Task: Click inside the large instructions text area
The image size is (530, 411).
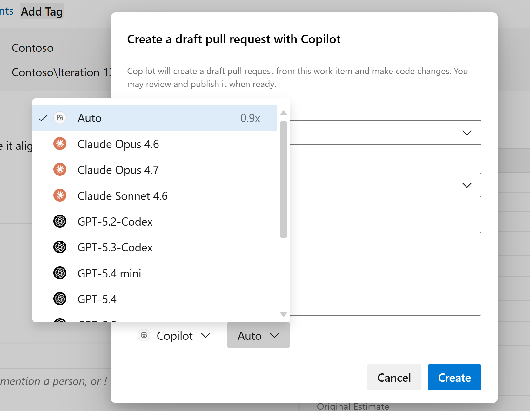Action: pyautogui.click(x=386, y=274)
